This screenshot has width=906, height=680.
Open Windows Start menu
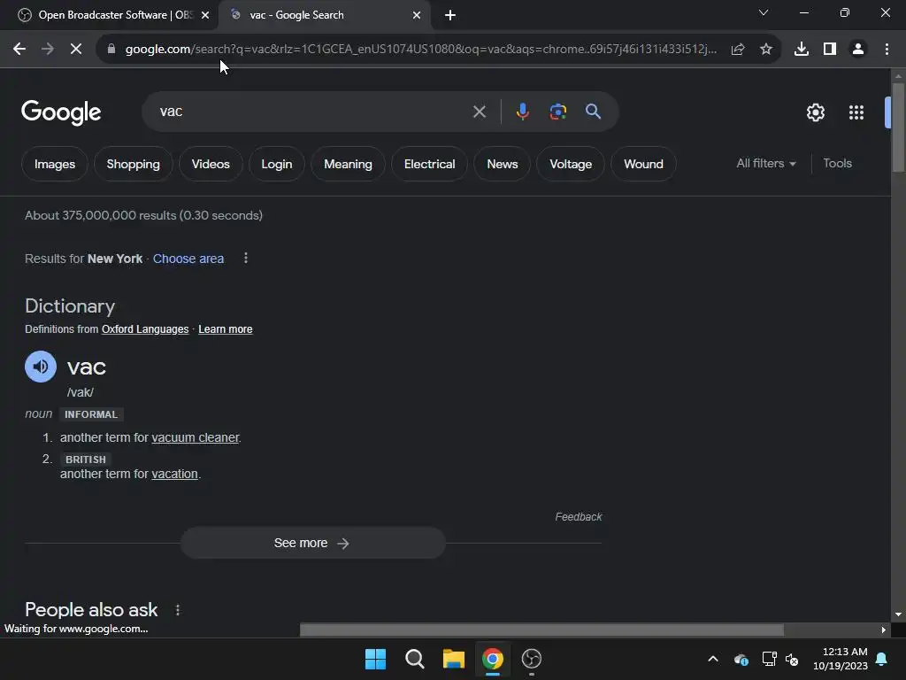tap(375, 659)
